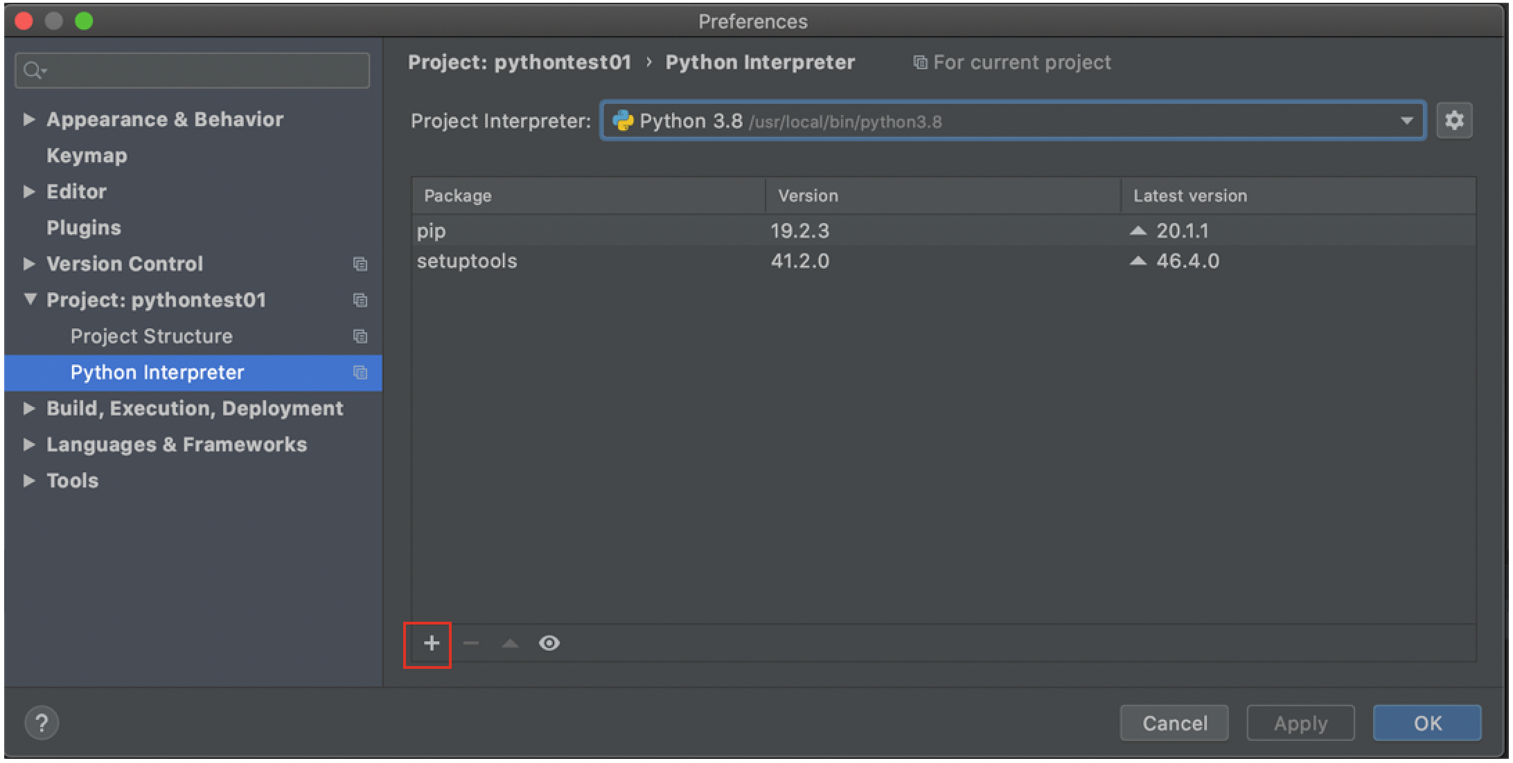Click the For current project label
Viewport: 1513px width, 763px height.
pos(1022,62)
